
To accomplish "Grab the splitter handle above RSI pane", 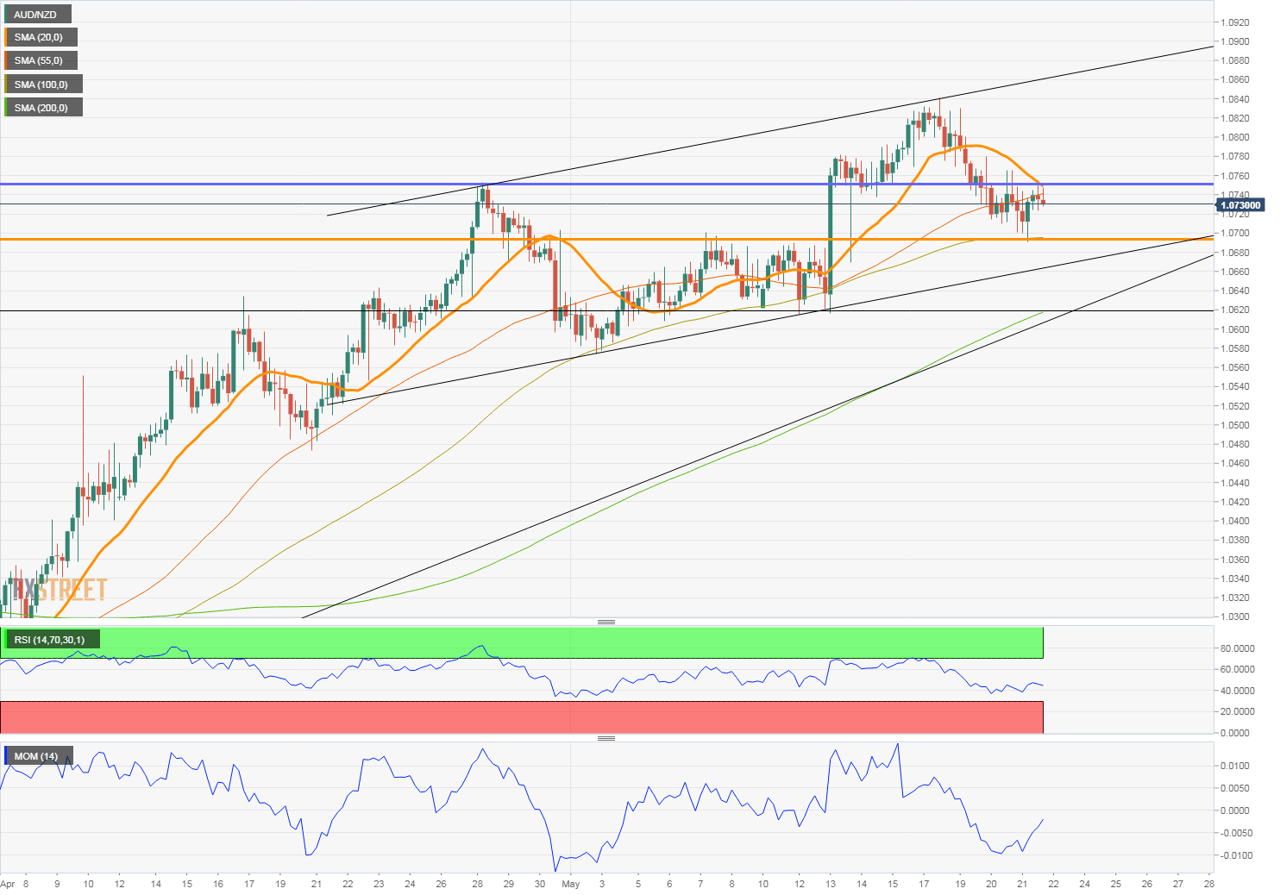I will 606,622.
